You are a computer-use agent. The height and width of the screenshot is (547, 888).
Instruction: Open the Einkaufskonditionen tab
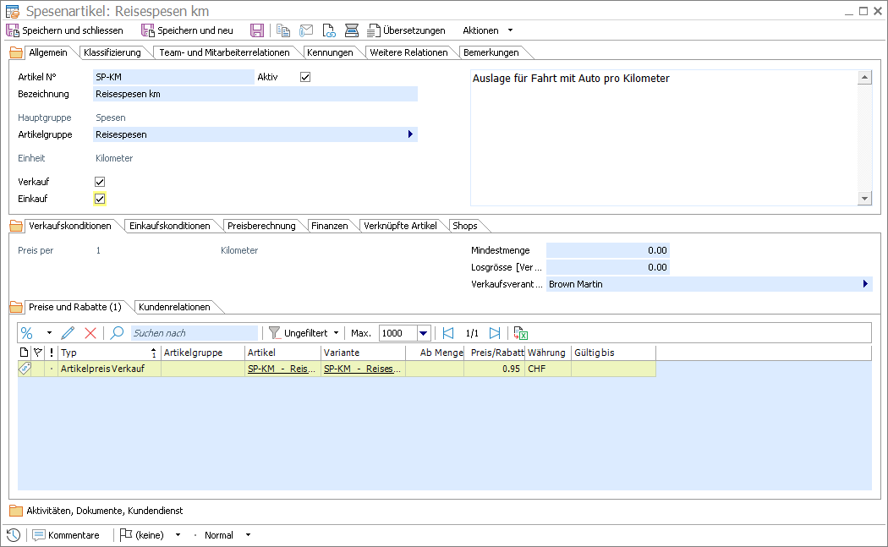click(x=169, y=226)
